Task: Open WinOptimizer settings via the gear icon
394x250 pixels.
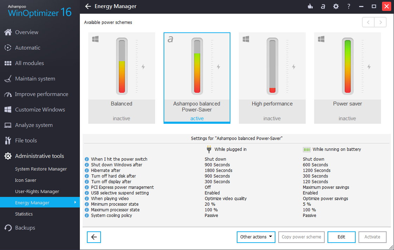Action: pyautogui.click(x=336, y=6)
